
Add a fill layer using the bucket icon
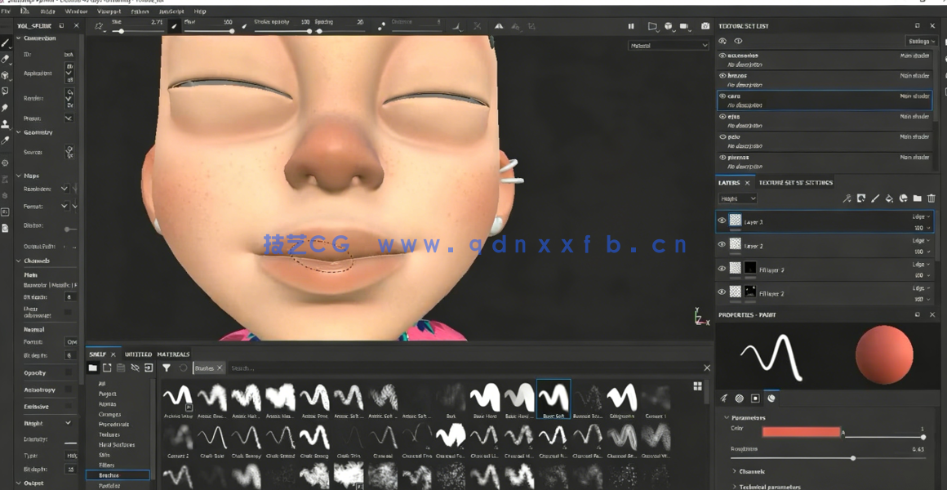tap(890, 198)
